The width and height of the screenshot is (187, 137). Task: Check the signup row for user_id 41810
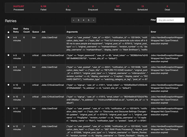point(8,96)
